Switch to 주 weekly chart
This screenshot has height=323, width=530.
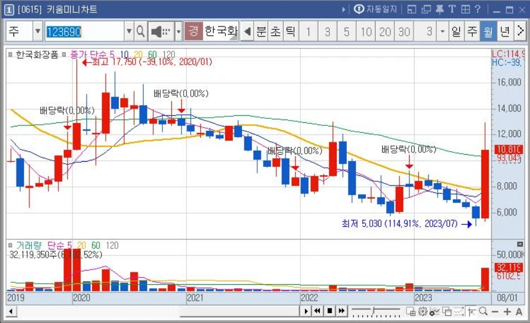[x=472, y=32]
